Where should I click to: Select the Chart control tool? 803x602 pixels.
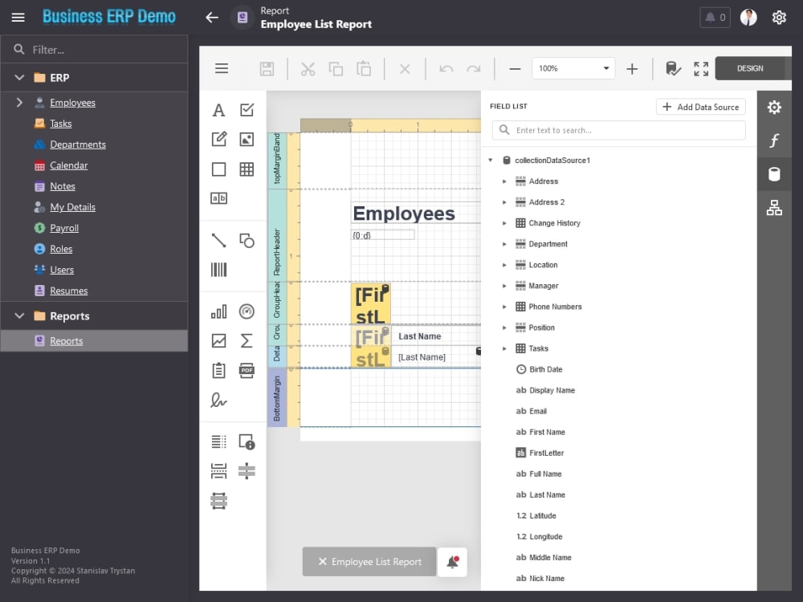pyautogui.click(x=218, y=311)
